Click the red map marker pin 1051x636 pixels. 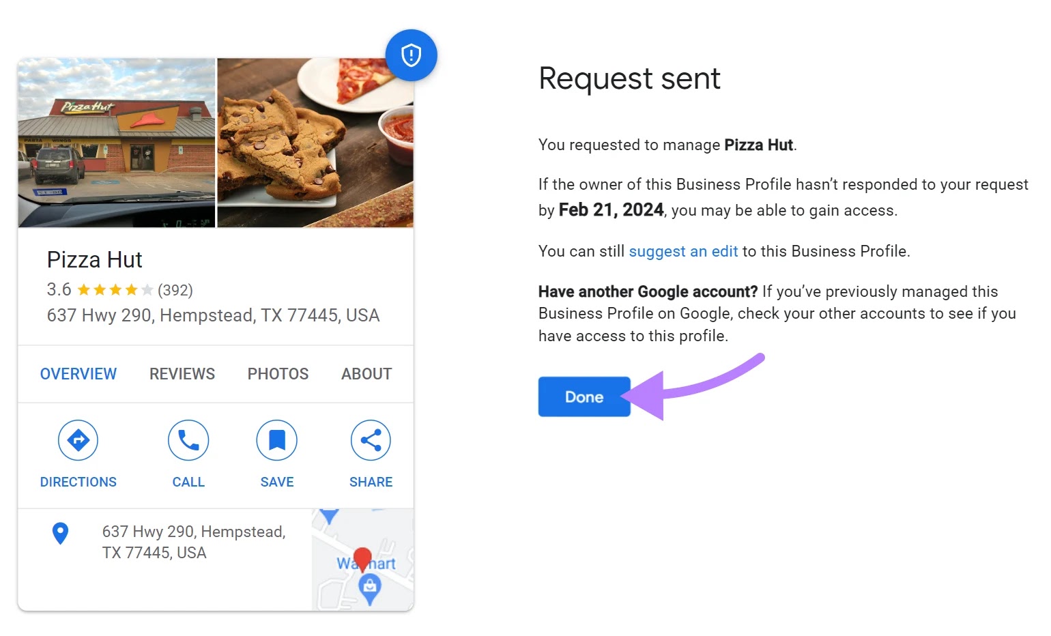pos(362,559)
